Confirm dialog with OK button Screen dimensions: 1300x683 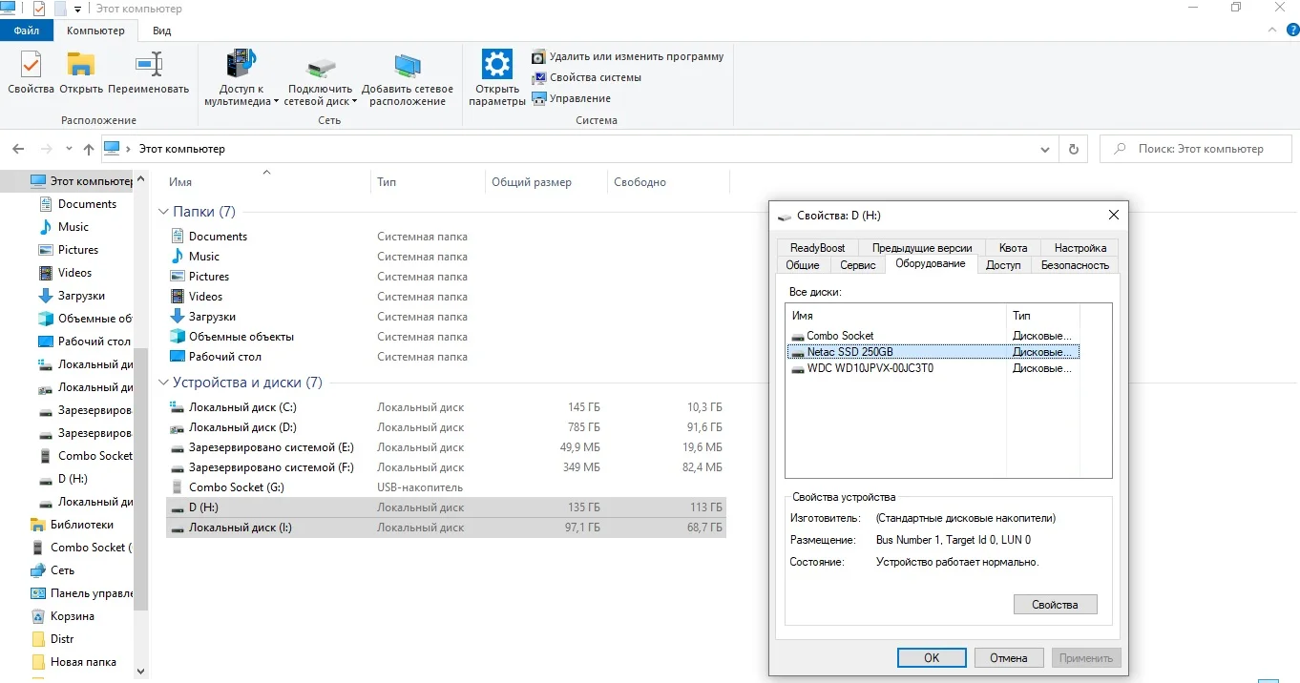932,658
